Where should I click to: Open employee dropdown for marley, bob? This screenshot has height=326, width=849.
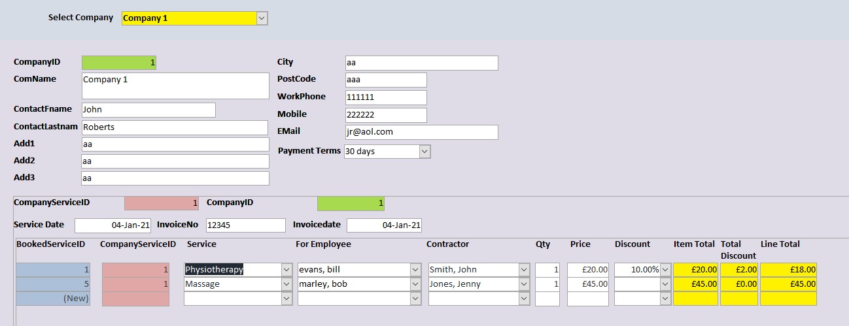tap(416, 284)
